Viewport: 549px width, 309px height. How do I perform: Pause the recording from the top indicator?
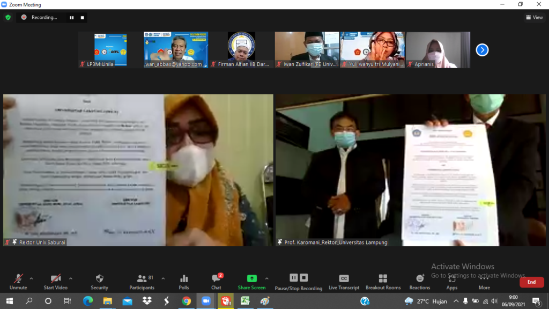tap(71, 17)
